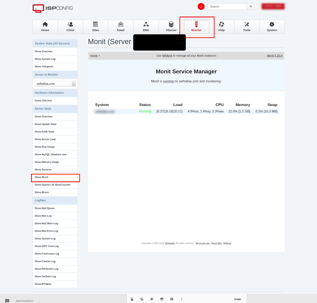Click the M/Monit link in the footer

point(227,243)
